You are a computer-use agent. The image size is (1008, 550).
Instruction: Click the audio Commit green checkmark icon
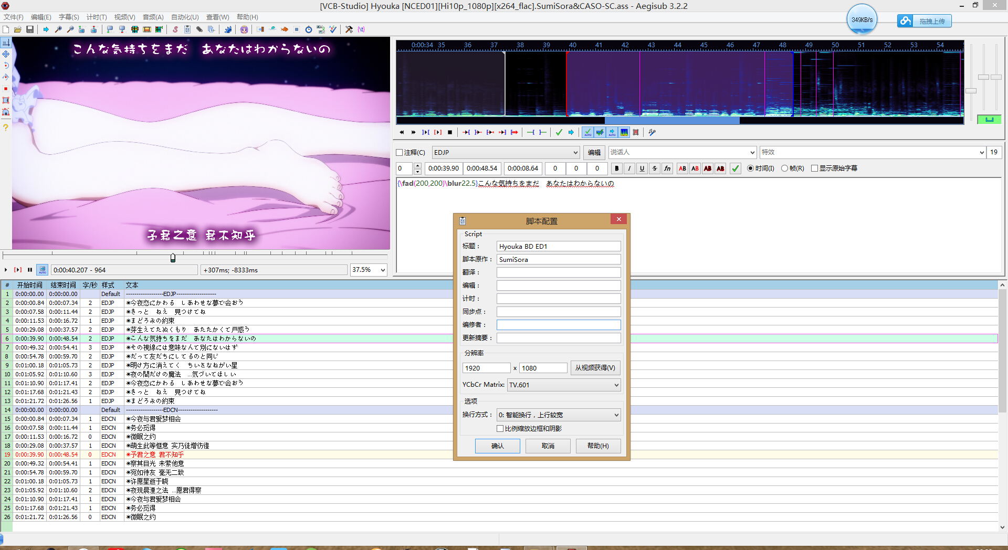click(559, 132)
